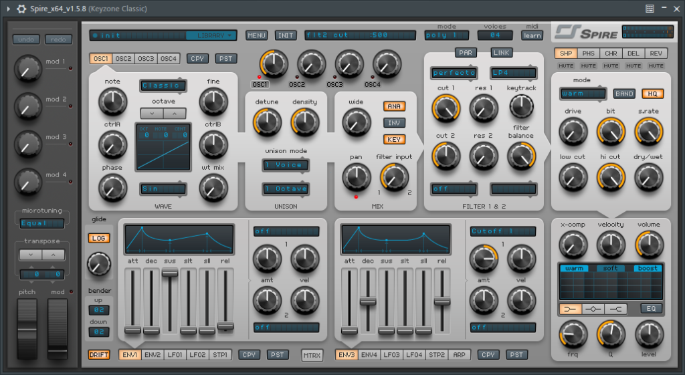Screen dimensions: 685x375
Task: Open the Sin waveform dropdown
Action: pos(163,189)
